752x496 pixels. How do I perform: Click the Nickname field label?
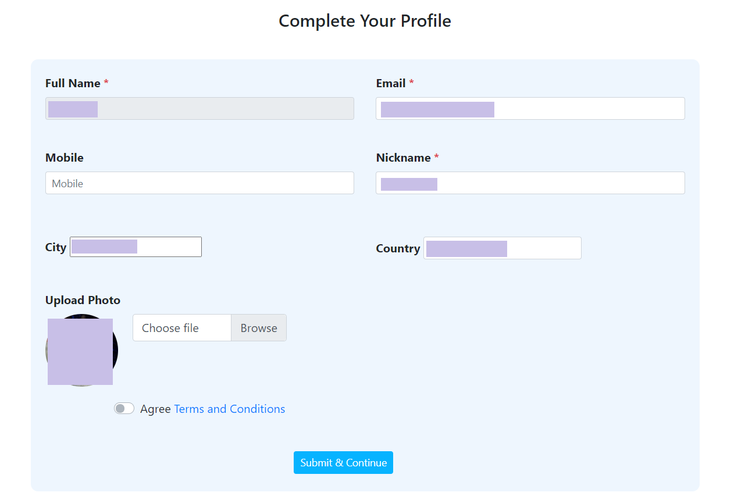[x=403, y=158]
